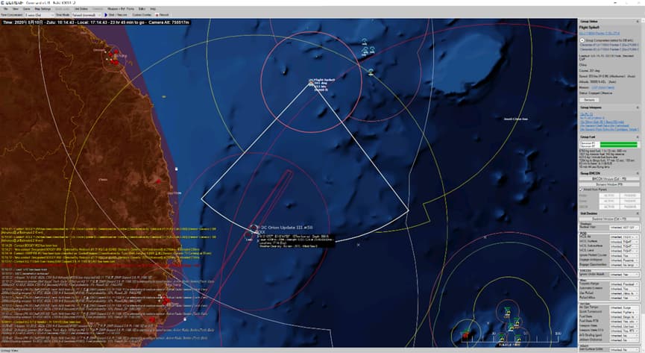
Task: Select the red base cluster at the southern coast
Action: coord(166,301)
